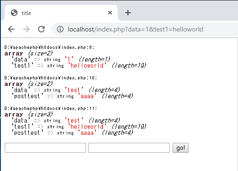238x171 pixels.
Task: Click the second text input field
Action: [x=129, y=148]
